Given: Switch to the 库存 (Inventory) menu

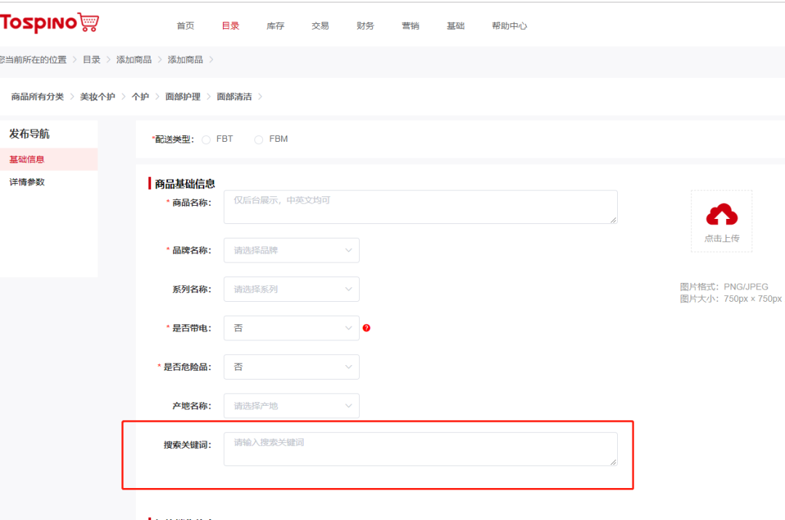Looking at the screenshot, I should coord(275,25).
